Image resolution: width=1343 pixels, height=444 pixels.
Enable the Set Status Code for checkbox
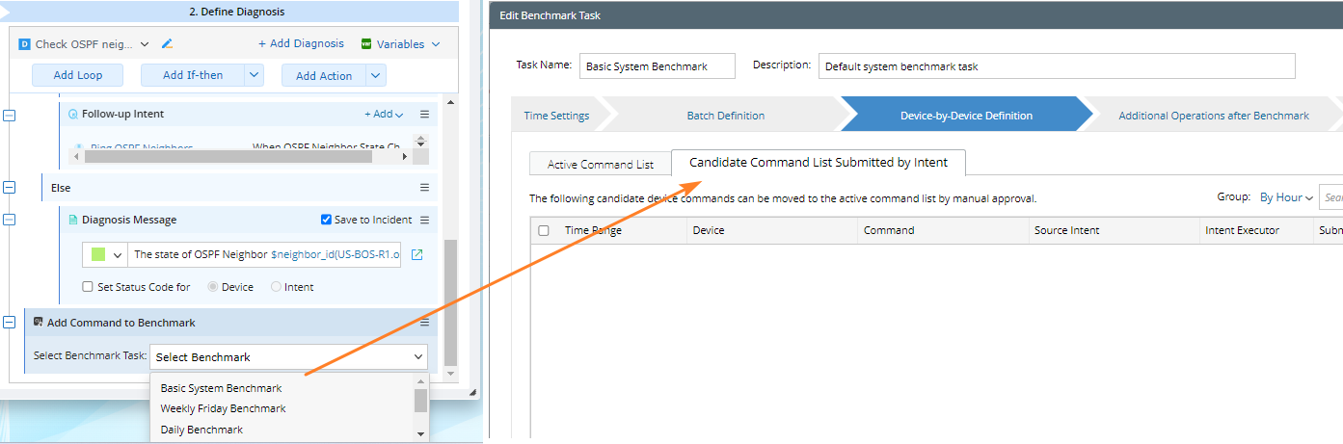(89, 287)
